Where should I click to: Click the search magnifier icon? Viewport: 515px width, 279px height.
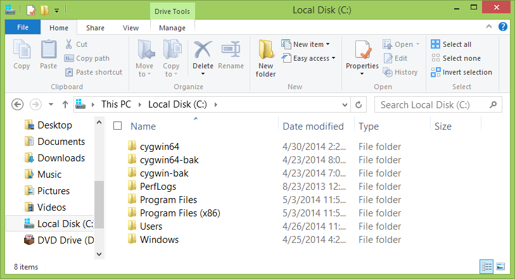click(493, 104)
